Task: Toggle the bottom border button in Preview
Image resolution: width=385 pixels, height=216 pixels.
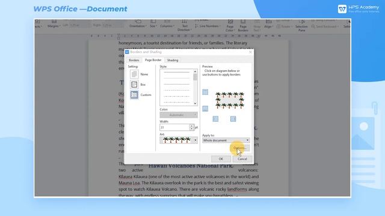Action: (205, 109)
